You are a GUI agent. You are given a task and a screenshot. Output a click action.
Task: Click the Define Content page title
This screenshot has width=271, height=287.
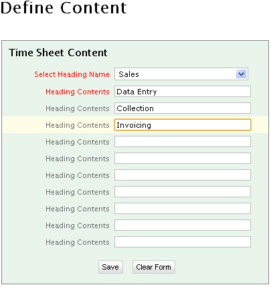[64, 8]
